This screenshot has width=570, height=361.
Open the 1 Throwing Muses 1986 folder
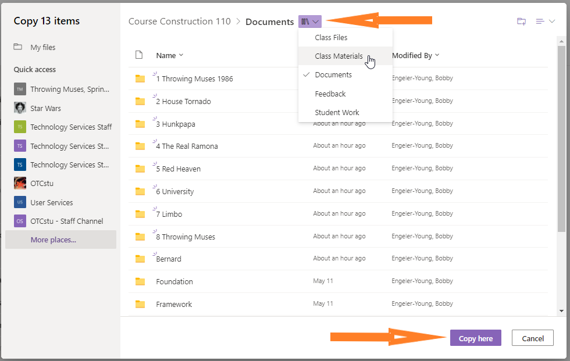click(x=194, y=79)
